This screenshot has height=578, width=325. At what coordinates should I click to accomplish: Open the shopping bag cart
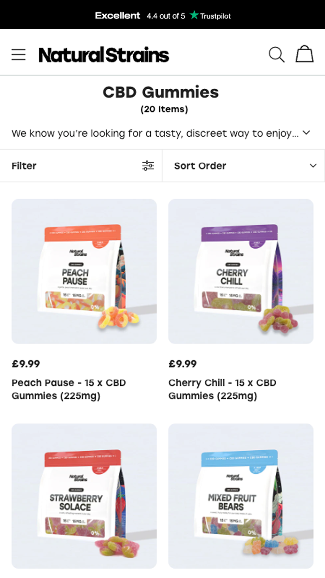click(x=305, y=54)
